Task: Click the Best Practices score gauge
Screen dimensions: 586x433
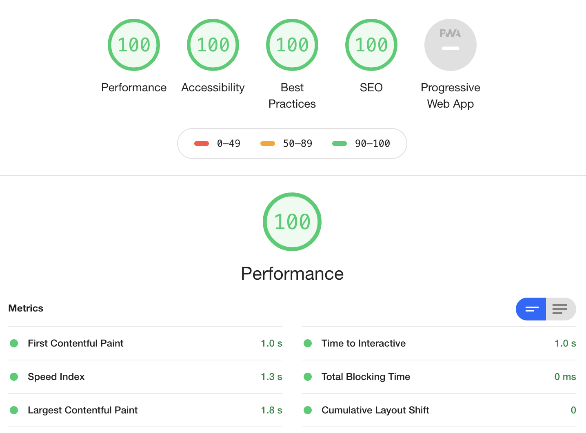Action: 292,45
